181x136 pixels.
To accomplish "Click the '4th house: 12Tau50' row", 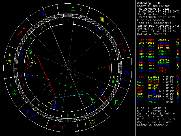I will [154, 48].
